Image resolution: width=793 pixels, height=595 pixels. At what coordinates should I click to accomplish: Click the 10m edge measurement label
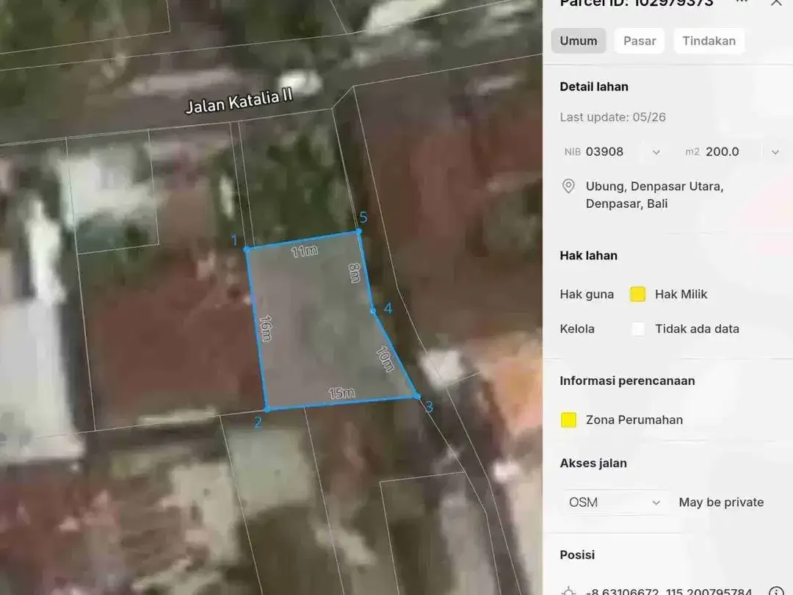click(x=385, y=358)
